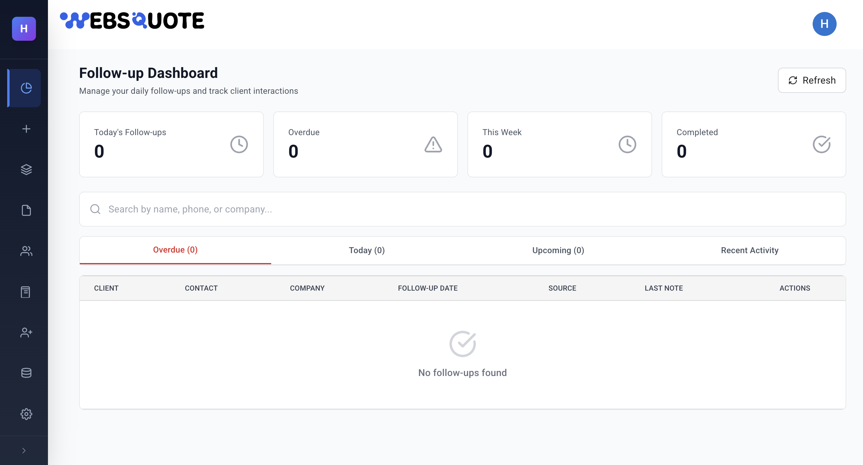863x465 pixels.
Task: Open the Recent Activity tab
Action: click(750, 250)
